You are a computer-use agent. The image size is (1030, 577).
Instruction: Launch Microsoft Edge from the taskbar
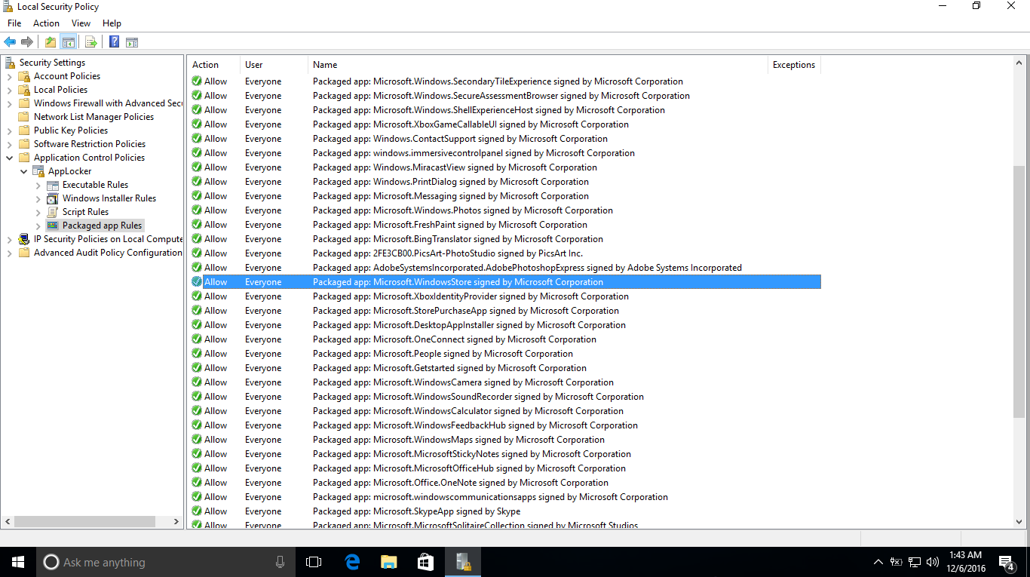pyautogui.click(x=352, y=562)
